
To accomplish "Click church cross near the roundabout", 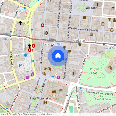I will [x=21, y=23].
